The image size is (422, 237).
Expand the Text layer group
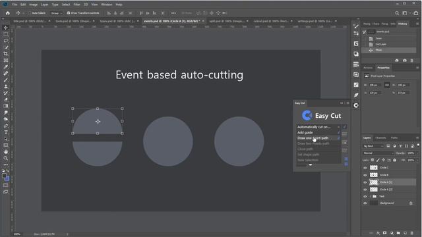[371, 196]
